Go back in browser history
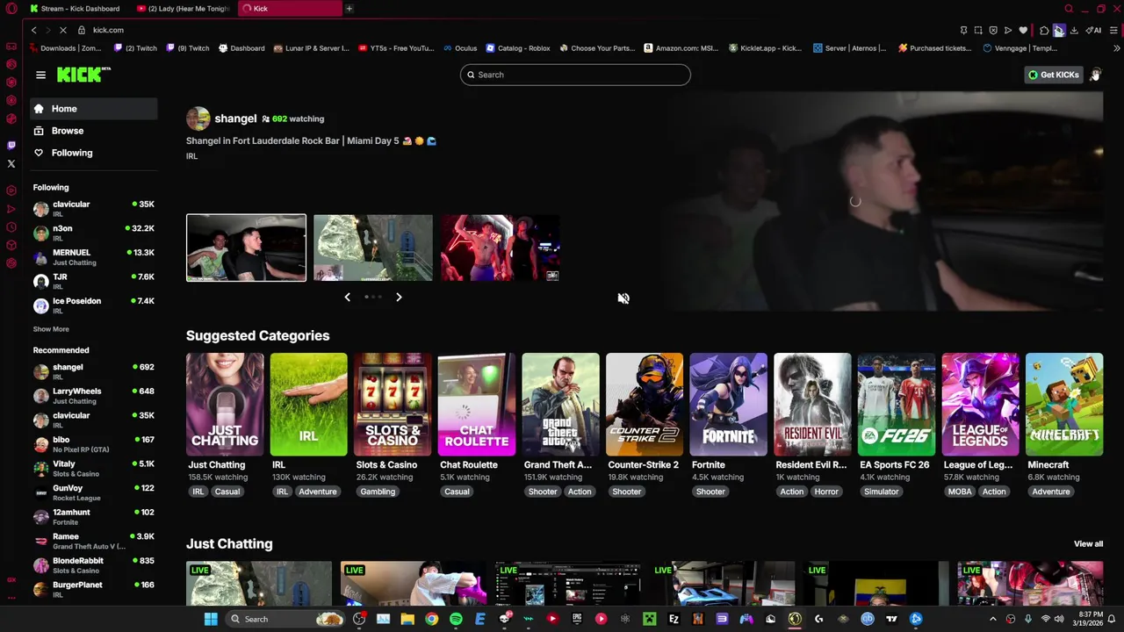Image resolution: width=1124 pixels, height=632 pixels. [x=33, y=30]
